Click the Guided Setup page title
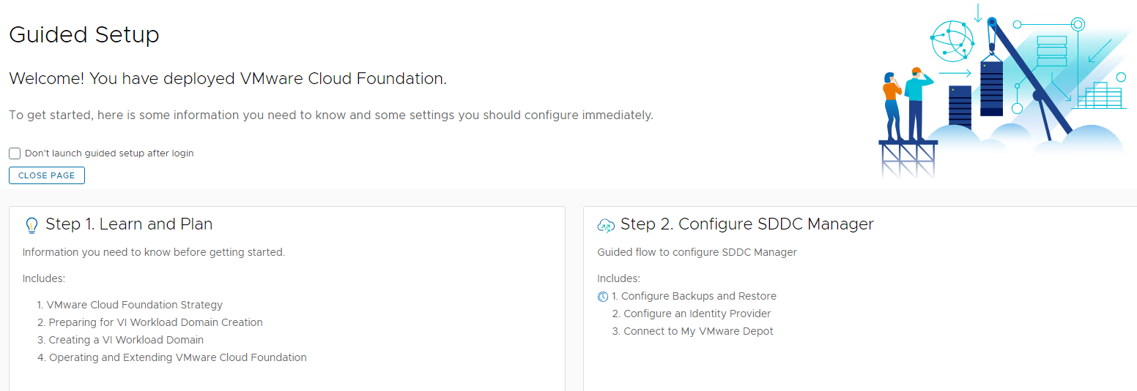1137x391 pixels. (x=84, y=34)
